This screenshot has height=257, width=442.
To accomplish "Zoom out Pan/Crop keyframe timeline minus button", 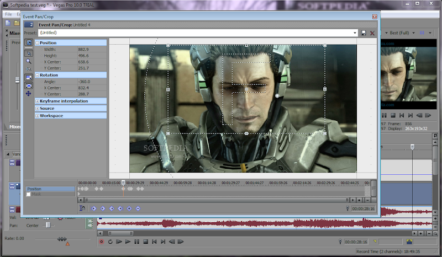I will [x=367, y=200].
